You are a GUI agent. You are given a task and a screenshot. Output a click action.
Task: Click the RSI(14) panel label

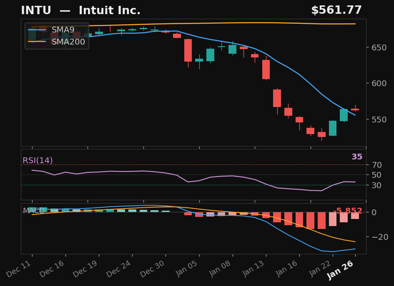(38, 160)
